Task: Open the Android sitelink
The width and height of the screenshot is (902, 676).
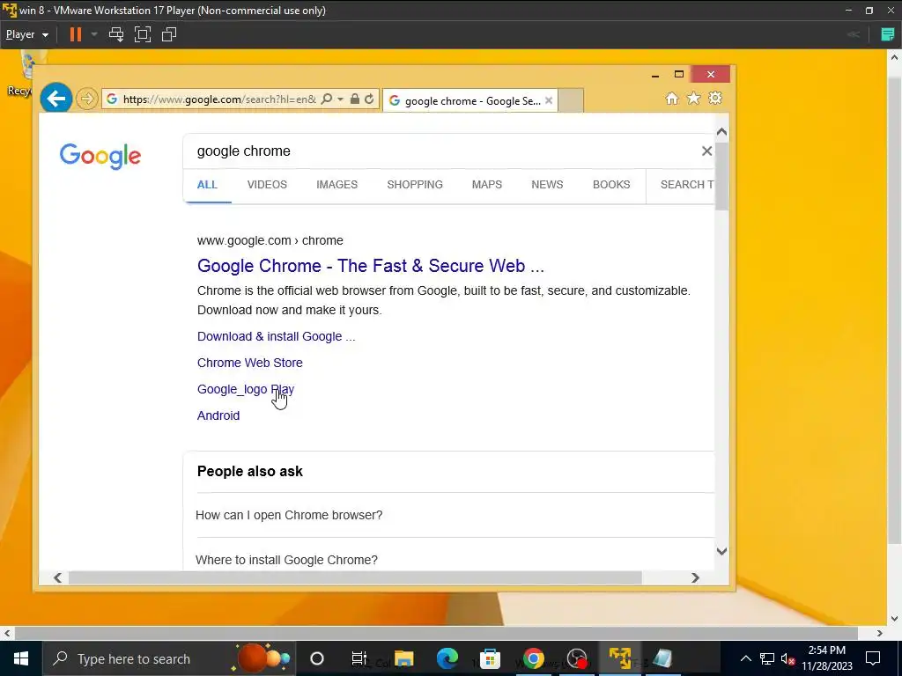Action: [x=218, y=415]
